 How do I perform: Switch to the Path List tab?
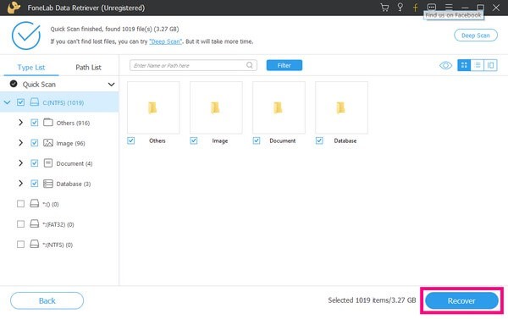88,68
